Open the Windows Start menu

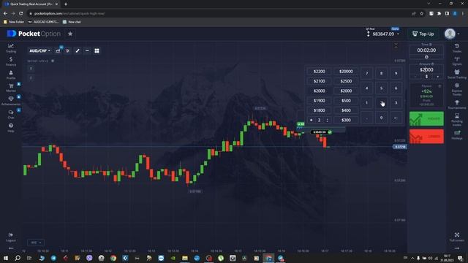click(6, 258)
